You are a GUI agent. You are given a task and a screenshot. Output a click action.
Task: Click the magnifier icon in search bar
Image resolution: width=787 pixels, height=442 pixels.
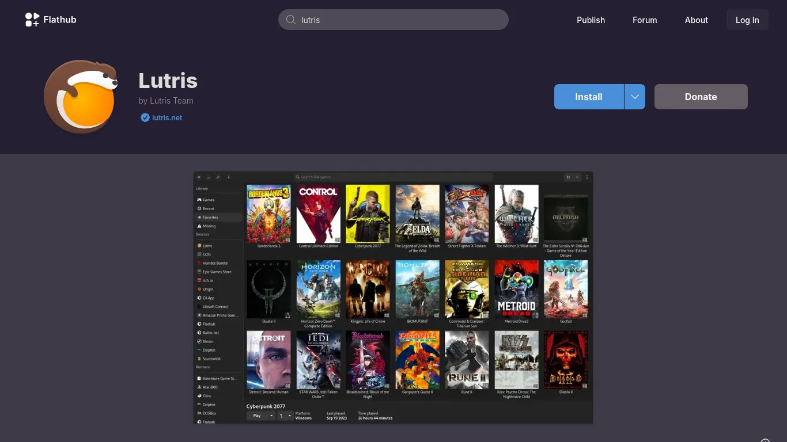[x=291, y=20]
